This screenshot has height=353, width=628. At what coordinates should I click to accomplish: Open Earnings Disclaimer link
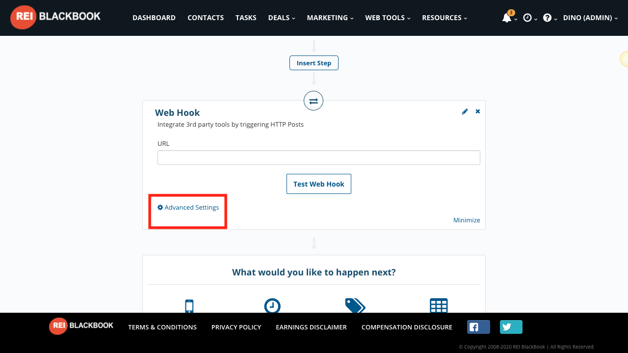point(311,327)
